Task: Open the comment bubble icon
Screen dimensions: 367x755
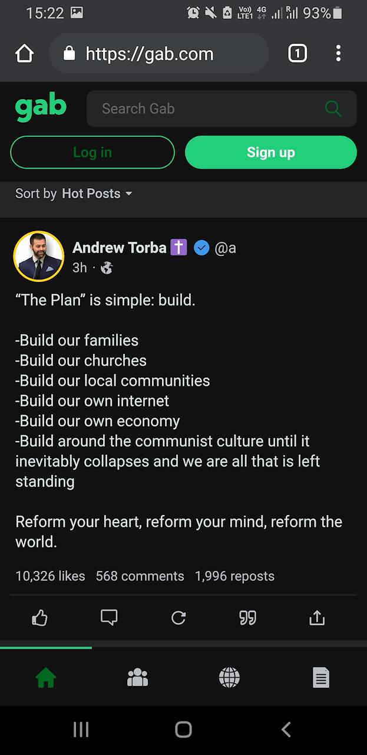Action: (109, 618)
